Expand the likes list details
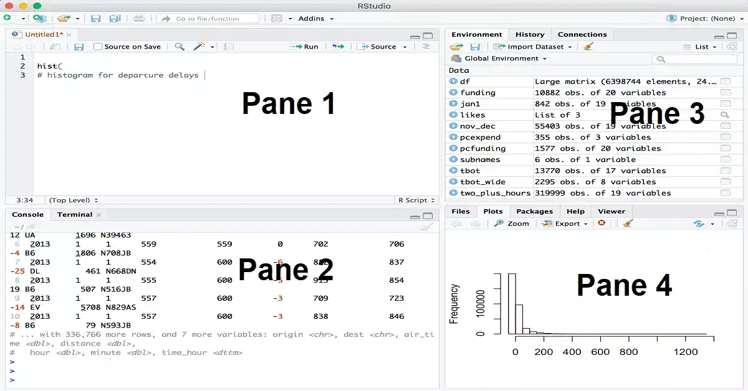Screen dimensions: 748x391 point(453,115)
